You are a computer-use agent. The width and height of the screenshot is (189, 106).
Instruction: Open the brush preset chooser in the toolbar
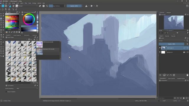[17, 6]
